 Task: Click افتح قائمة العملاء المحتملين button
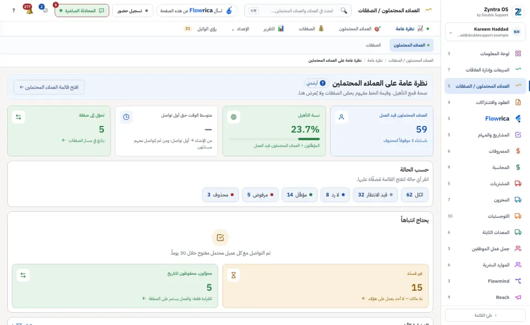point(49,87)
